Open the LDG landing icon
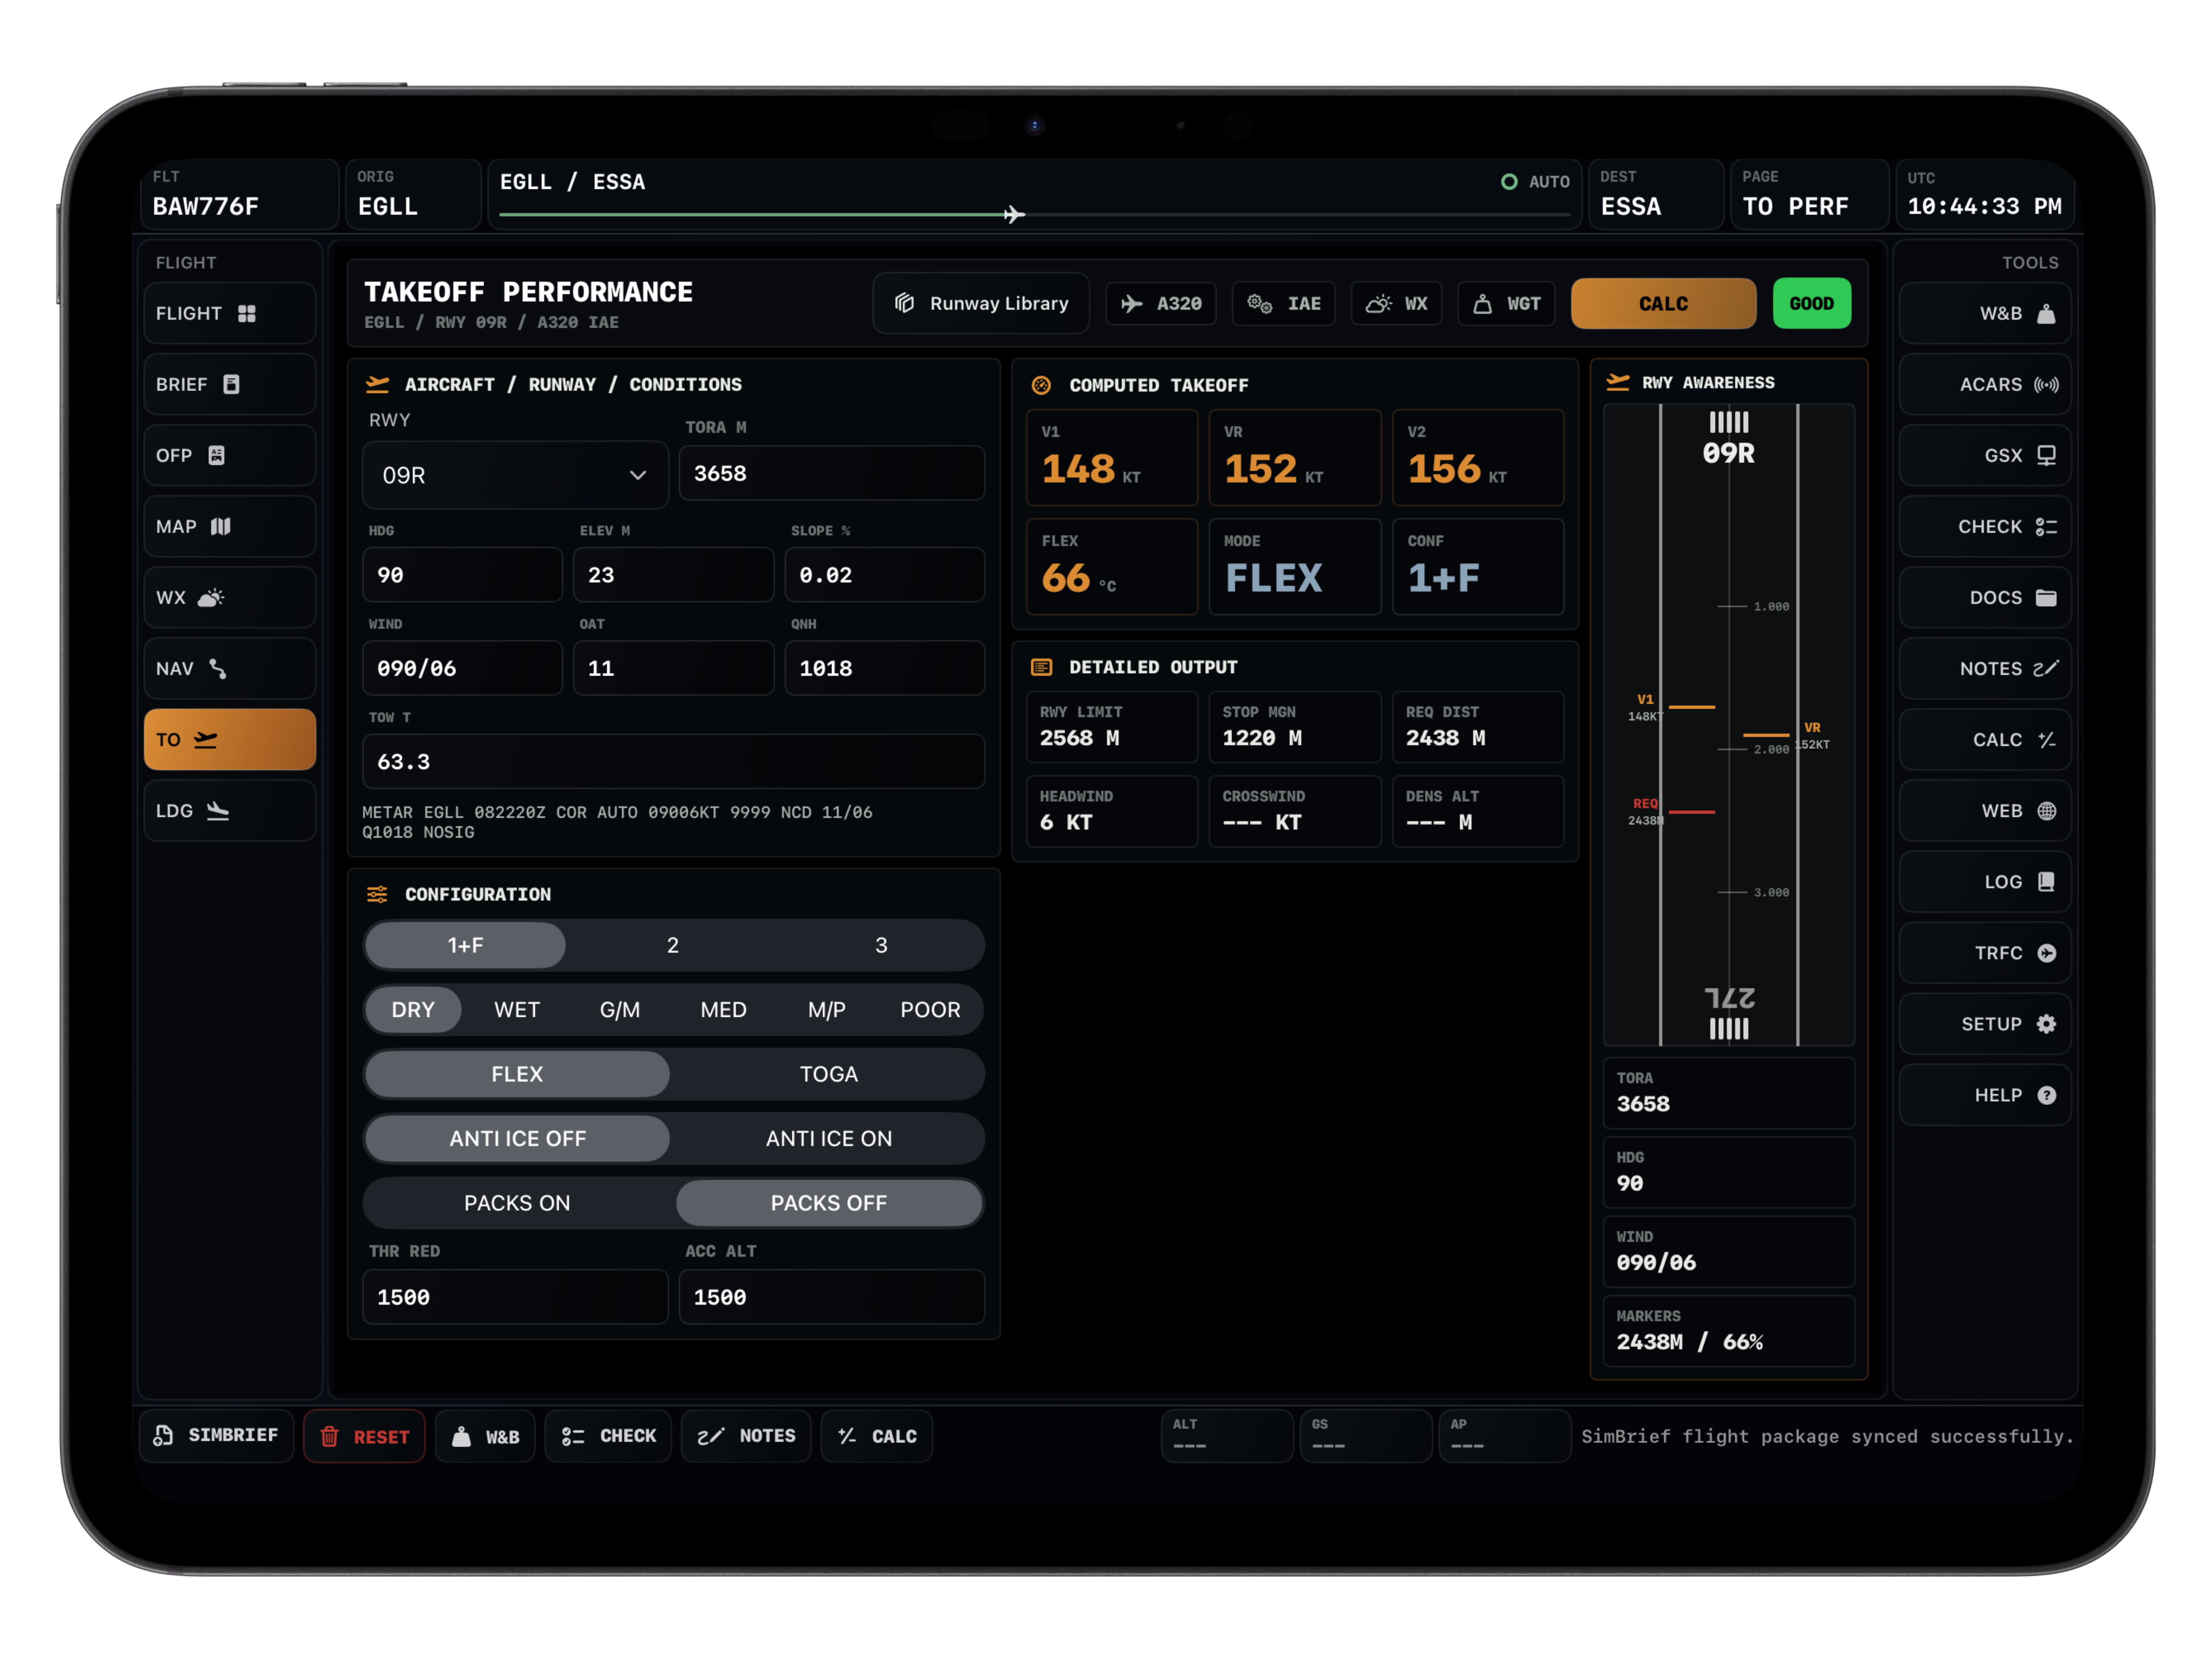The width and height of the screenshot is (2212, 1659). (218, 811)
